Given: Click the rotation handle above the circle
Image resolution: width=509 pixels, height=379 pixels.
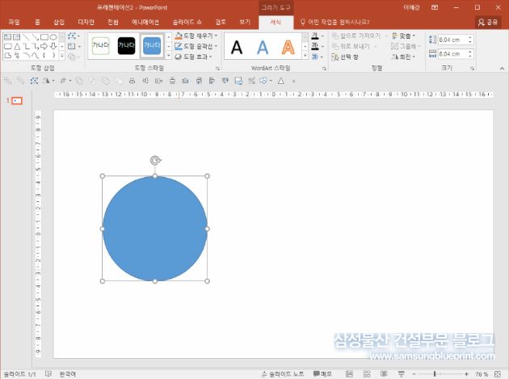Looking at the screenshot, I should [x=155, y=160].
